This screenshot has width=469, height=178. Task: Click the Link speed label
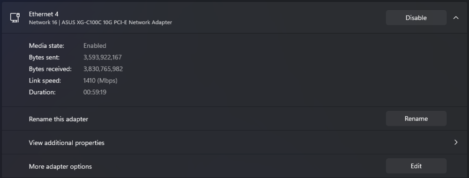[x=45, y=81]
